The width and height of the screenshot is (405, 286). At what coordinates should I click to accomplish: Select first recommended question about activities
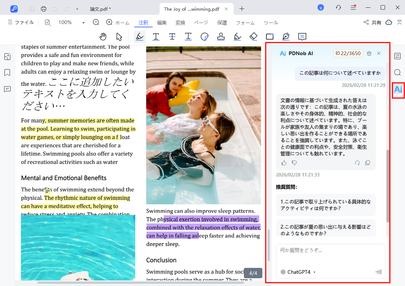click(326, 205)
